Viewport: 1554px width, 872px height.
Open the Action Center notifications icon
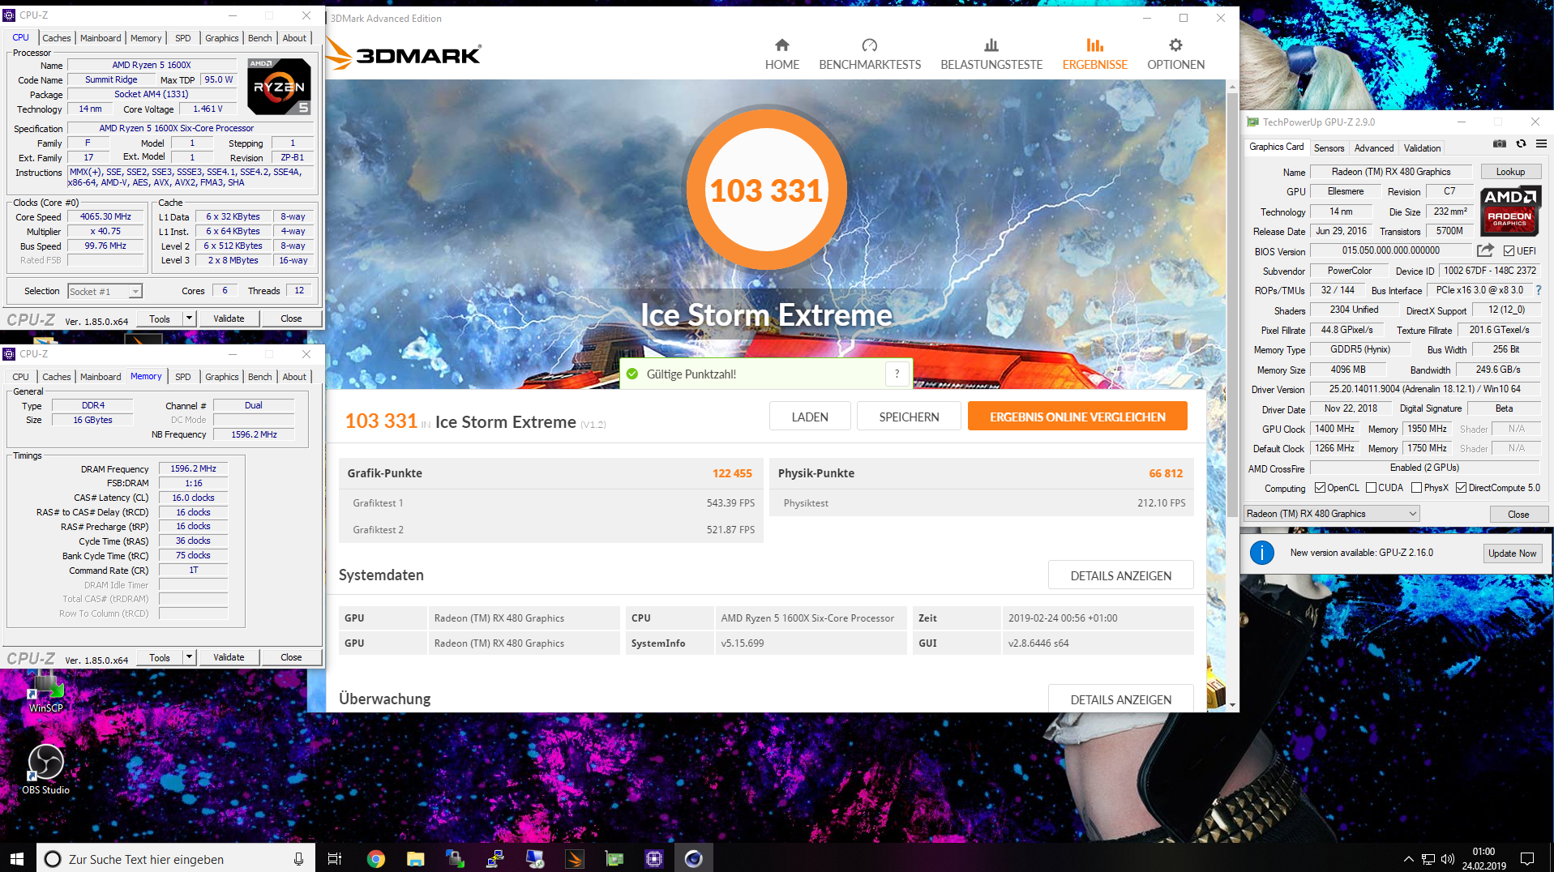coord(1527,859)
